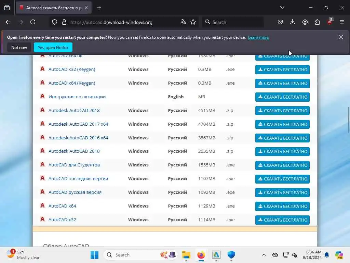Download Autodesk AutoCAD 2018 via СКАЧАТЬ БЕСПЛАТНО
This screenshot has width=350, height=263.
pos(282,111)
